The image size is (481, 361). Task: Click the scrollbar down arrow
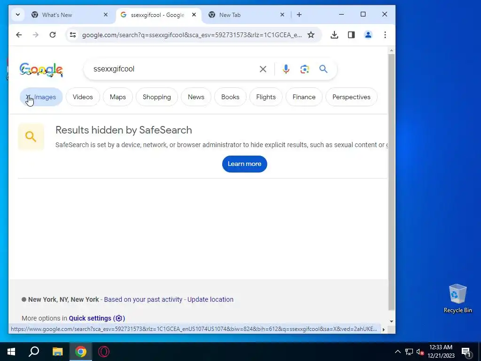pyautogui.click(x=391, y=322)
